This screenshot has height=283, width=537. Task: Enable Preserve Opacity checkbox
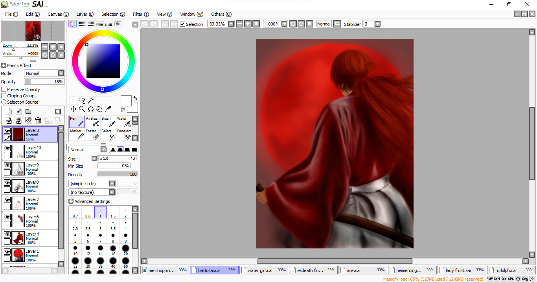pyautogui.click(x=4, y=89)
